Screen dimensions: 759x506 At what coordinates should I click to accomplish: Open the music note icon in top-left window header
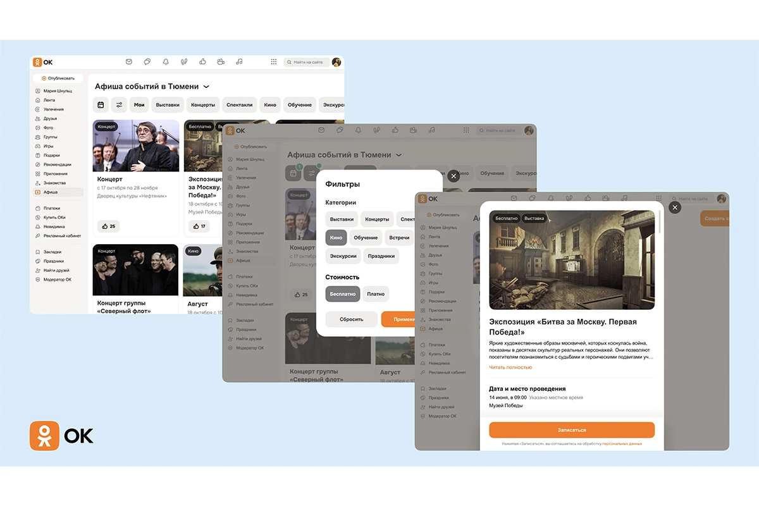tap(239, 62)
